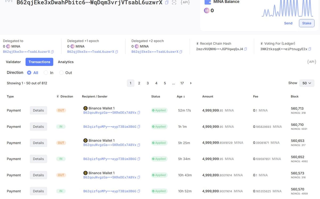Image resolution: width=320 pixels, height=199 pixels.
Task: Open sender B62qizfqoMPy address in 1h 1m row
Action: 110,127
